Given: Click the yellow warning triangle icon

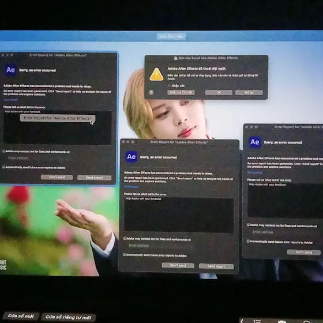Looking at the screenshot, I should coord(156,74).
